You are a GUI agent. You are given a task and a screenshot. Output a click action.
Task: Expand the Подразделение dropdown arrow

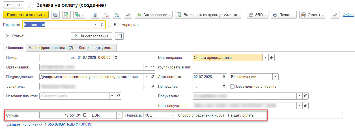pyautogui.click(x=146, y=77)
